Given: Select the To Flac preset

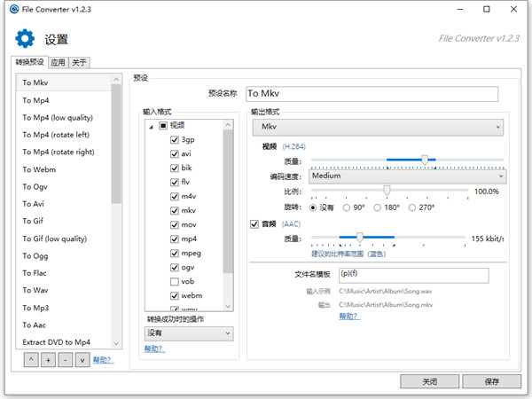Looking at the screenshot, I should pos(64,273).
